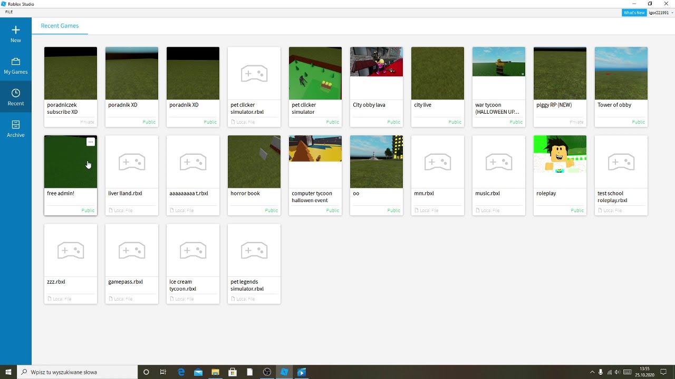
Task: Open war tycoon (HALLOWEEN UP... thumbnail
Action: point(499,62)
